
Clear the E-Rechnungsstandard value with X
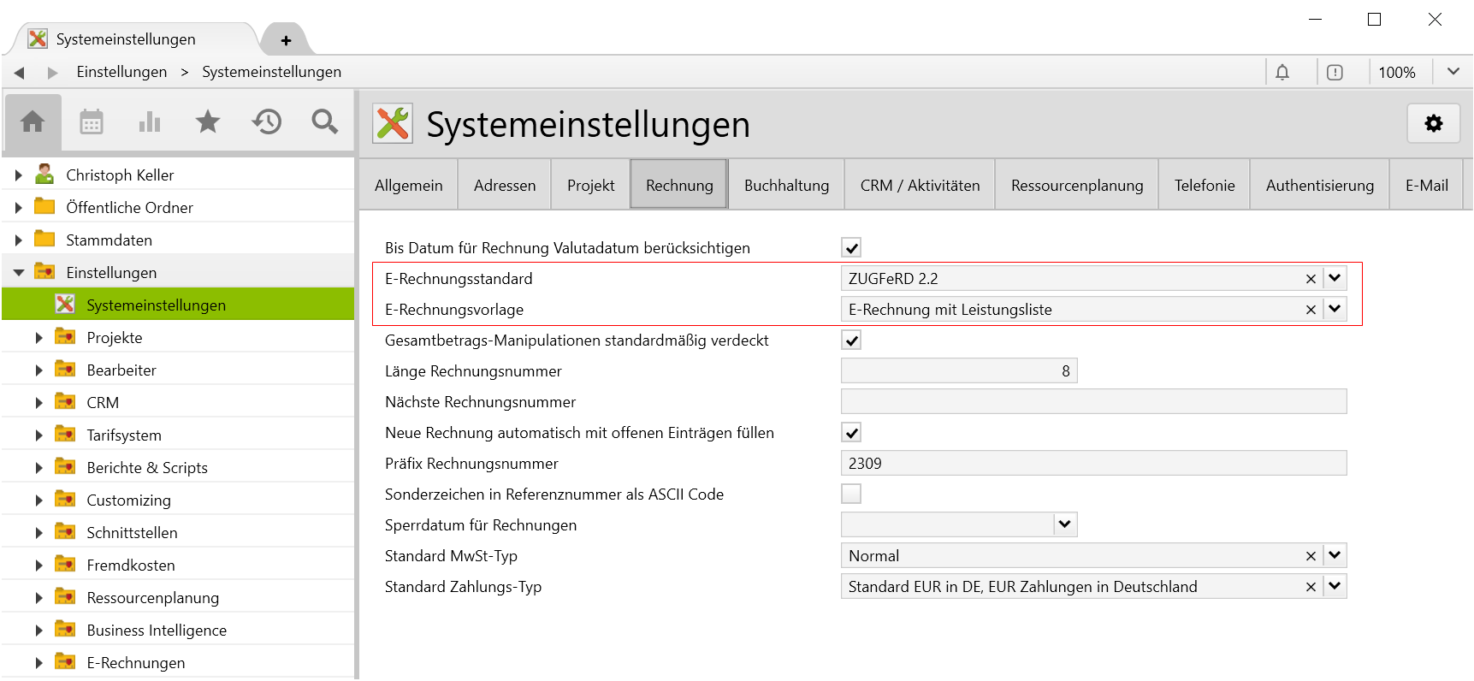click(x=1311, y=279)
